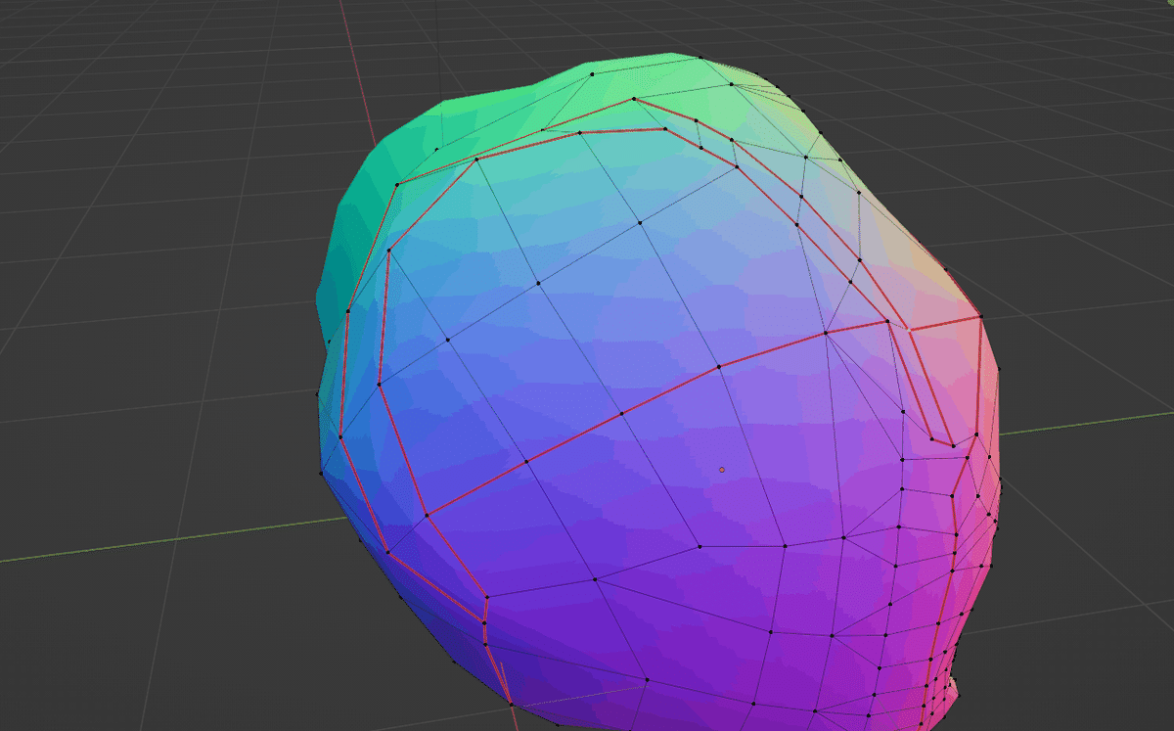Click the orange object origin dot
Screen dimensions: 1174x731
coord(722,470)
